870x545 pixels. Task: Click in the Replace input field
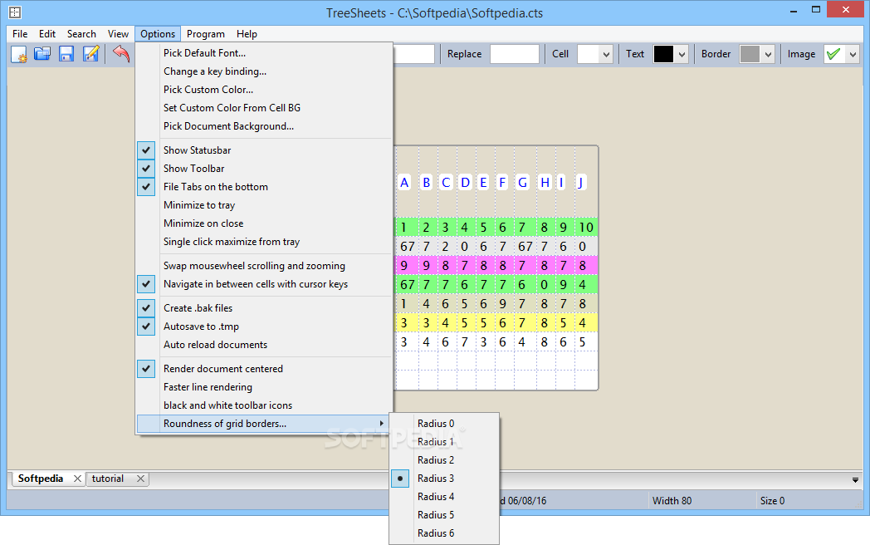tap(515, 54)
